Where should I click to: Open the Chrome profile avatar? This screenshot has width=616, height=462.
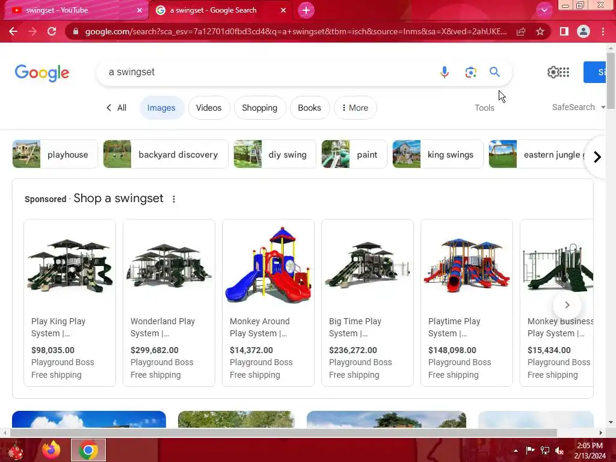[x=584, y=31]
